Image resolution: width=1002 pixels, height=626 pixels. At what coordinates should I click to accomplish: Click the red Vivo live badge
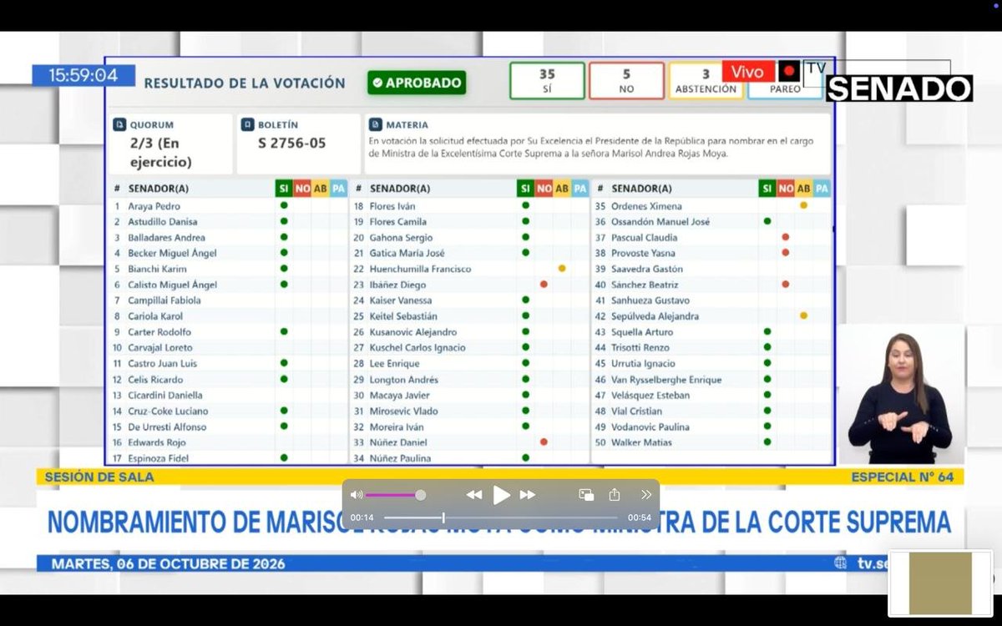747,72
